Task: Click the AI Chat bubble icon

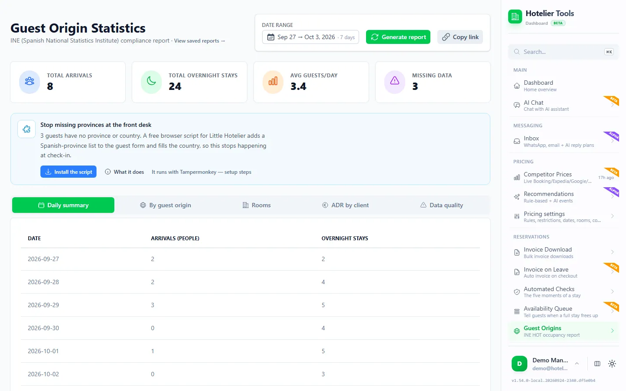Action: pyautogui.click(x=517, y=106)
